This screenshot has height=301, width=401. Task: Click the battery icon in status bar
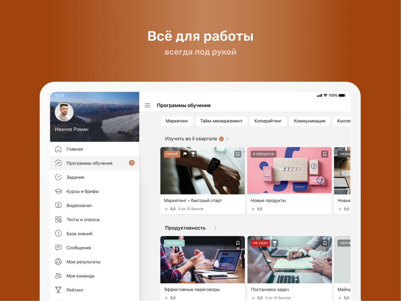[342, 95]
